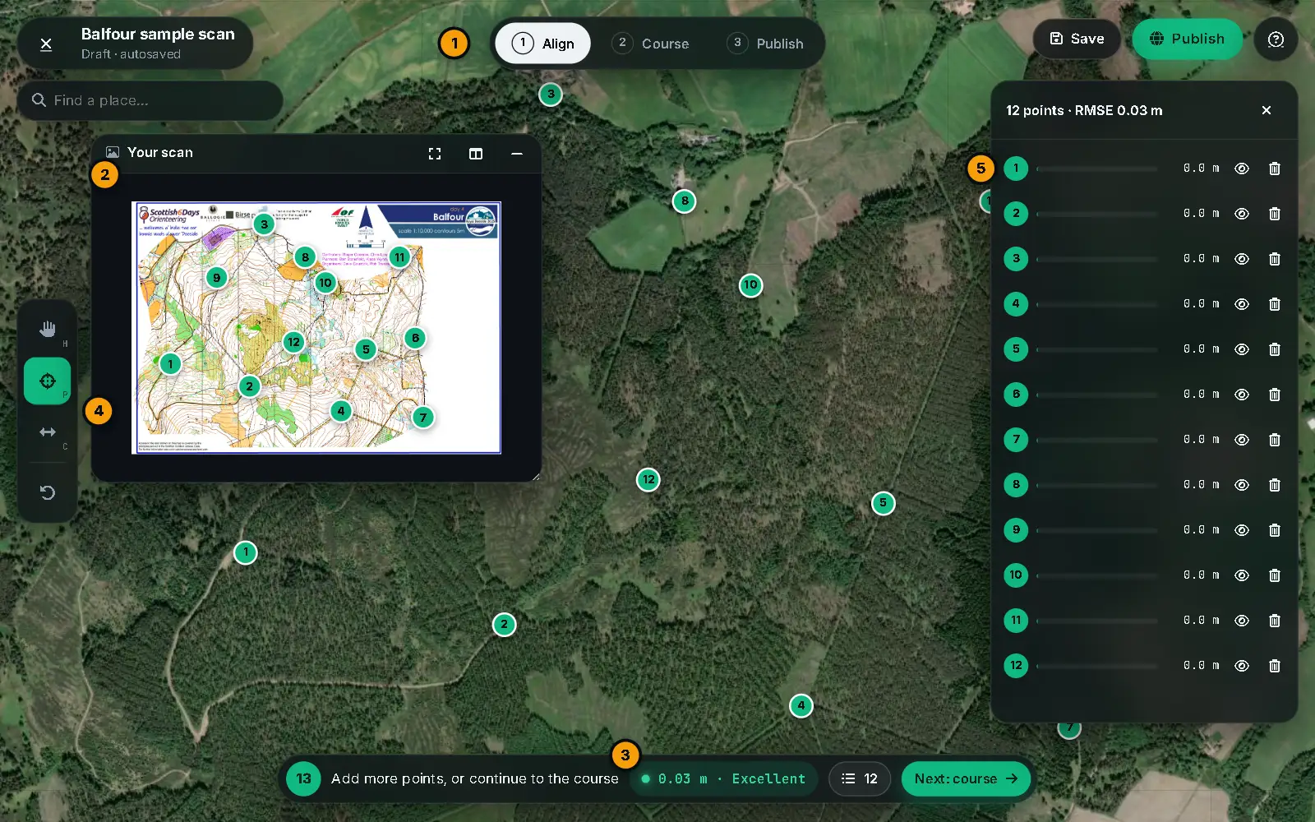Go to the Course step tab
Viewport: 1315px width, 822px height.
click(651, 44)
